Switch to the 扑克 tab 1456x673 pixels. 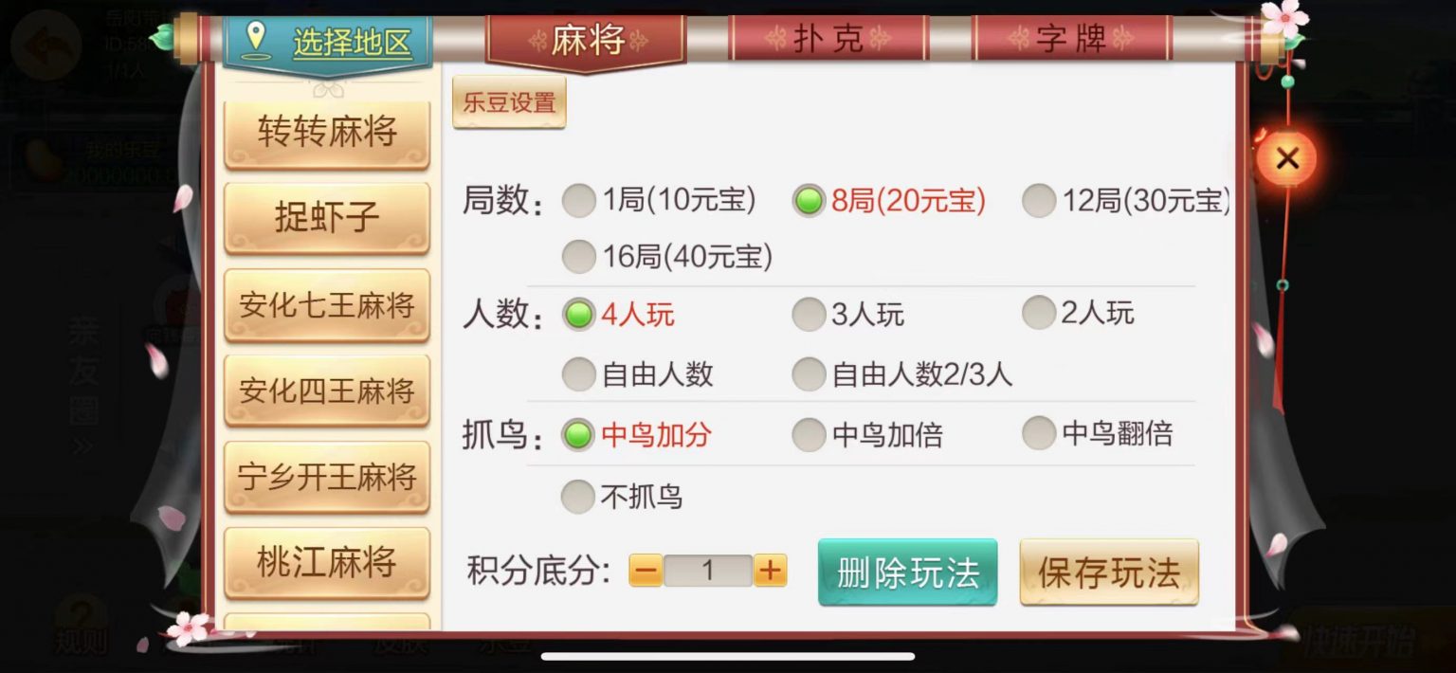coord(828,39)
